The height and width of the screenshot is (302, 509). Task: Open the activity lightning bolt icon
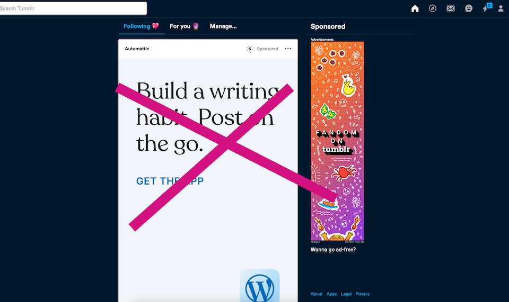click(x=486, y=8)
